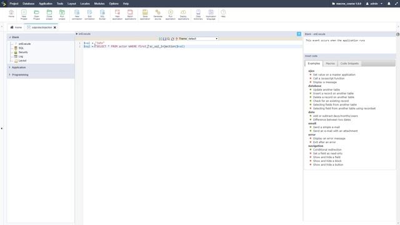Click the Open Project toolbar icon
400x225 pixels.
click(36, 15)
